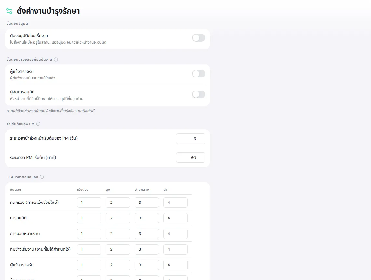Image resolution: width=371 pixels, height=280 pixels.
Task: Focus ปานกลาง field in คัดกรอง (คำขอแจ้งซ่อมใหม่) row
Action: (x=147, y=203)
